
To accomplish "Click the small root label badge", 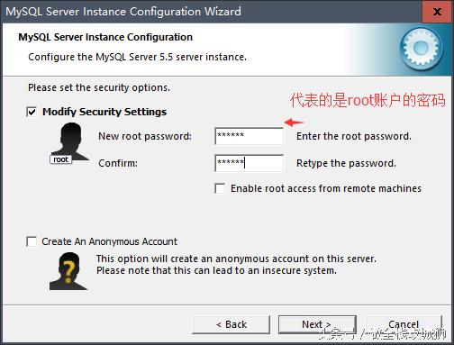I will (61, 159).
